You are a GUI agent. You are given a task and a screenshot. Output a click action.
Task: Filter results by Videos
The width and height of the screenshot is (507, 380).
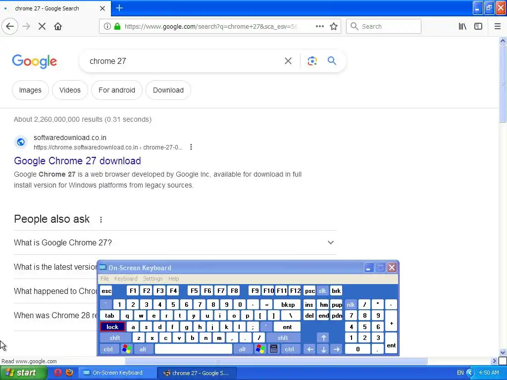click(x=70, y=90)
